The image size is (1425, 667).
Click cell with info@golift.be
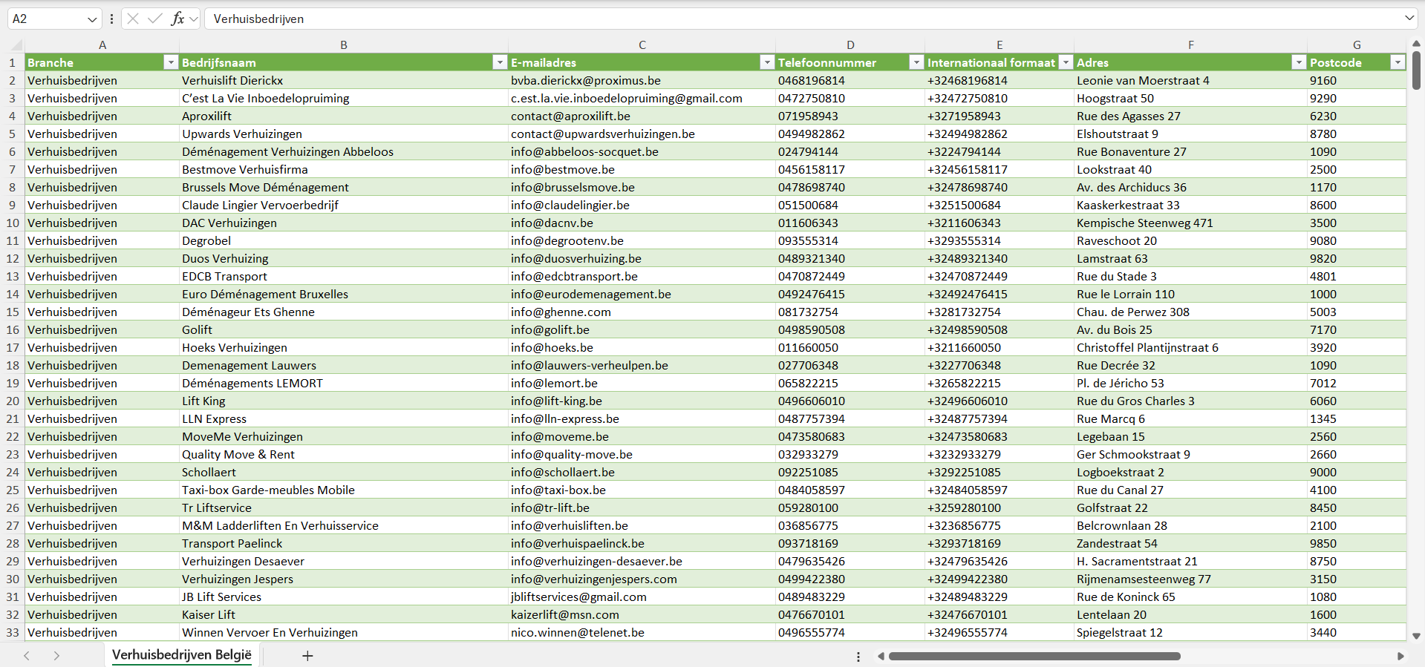(550, 330)
